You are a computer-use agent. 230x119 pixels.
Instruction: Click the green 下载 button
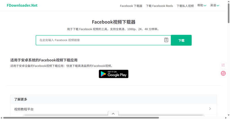(181, 40)
